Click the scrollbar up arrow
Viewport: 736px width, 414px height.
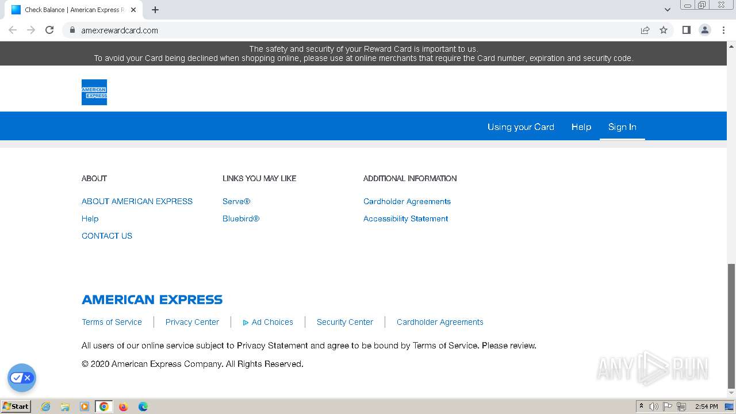click(731, 46)
